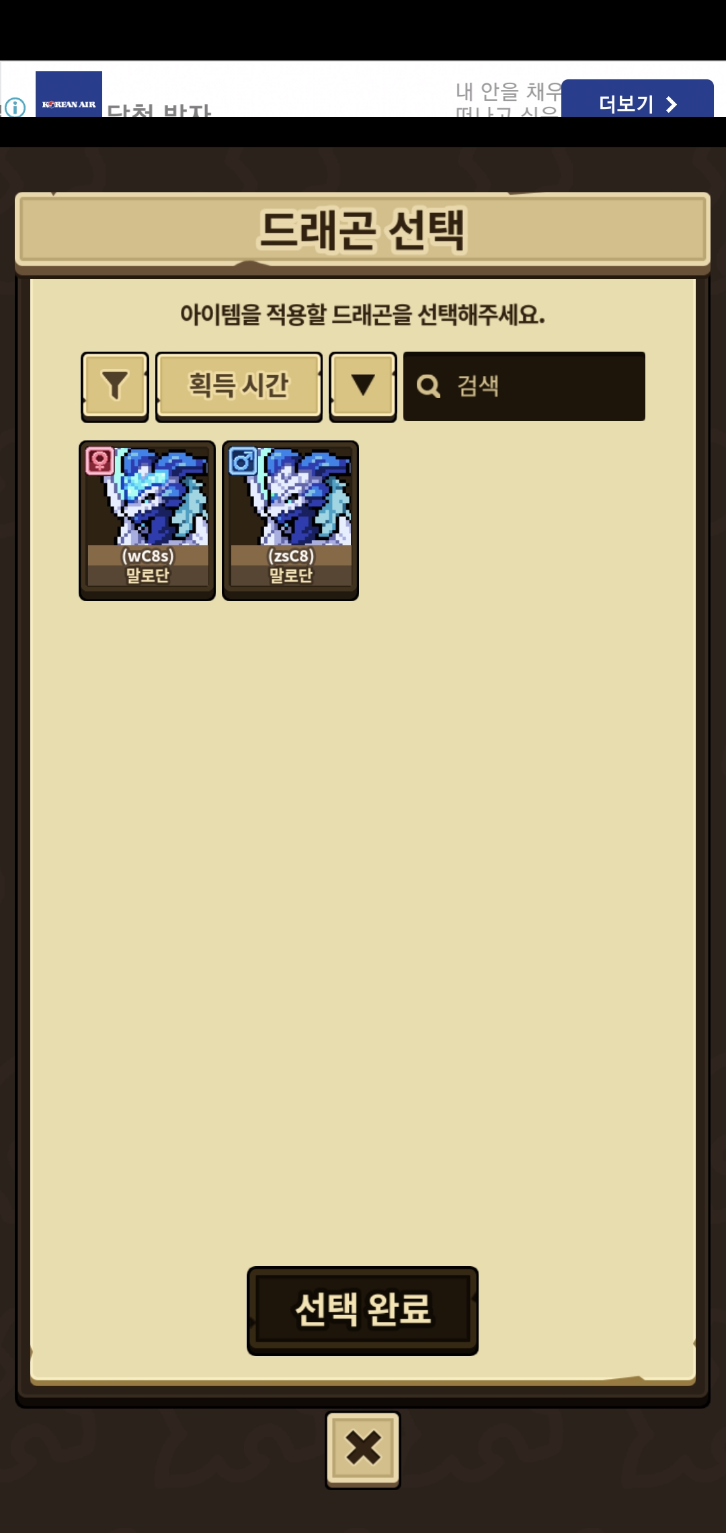
Task: Tap the Korean Air logo in ad banner
Action: coord(69,95)
